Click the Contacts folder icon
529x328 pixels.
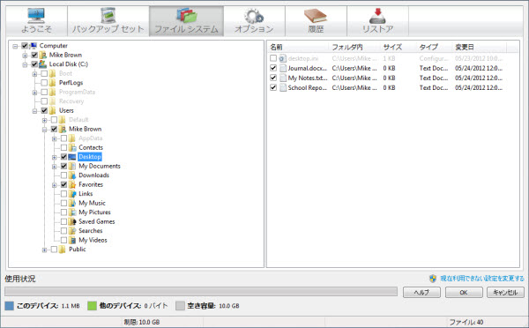click(72, 147)
